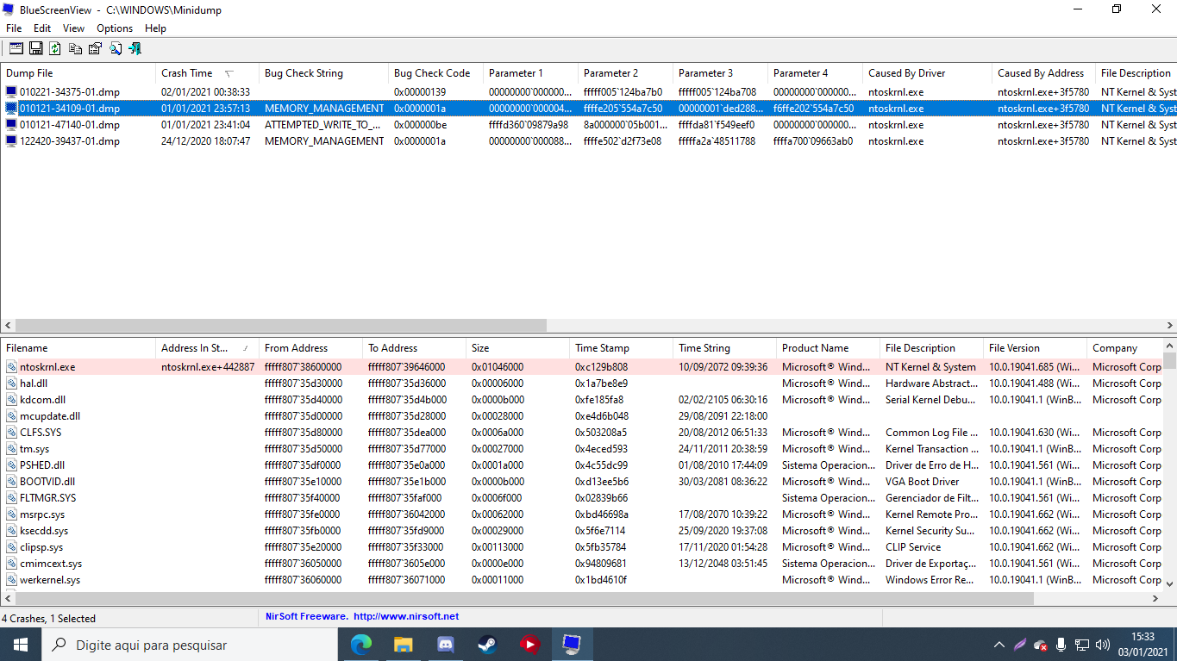Open Microsoft Edge from taskbar
The width and height of the screenshot is (1177, 661).
point(360,645)
